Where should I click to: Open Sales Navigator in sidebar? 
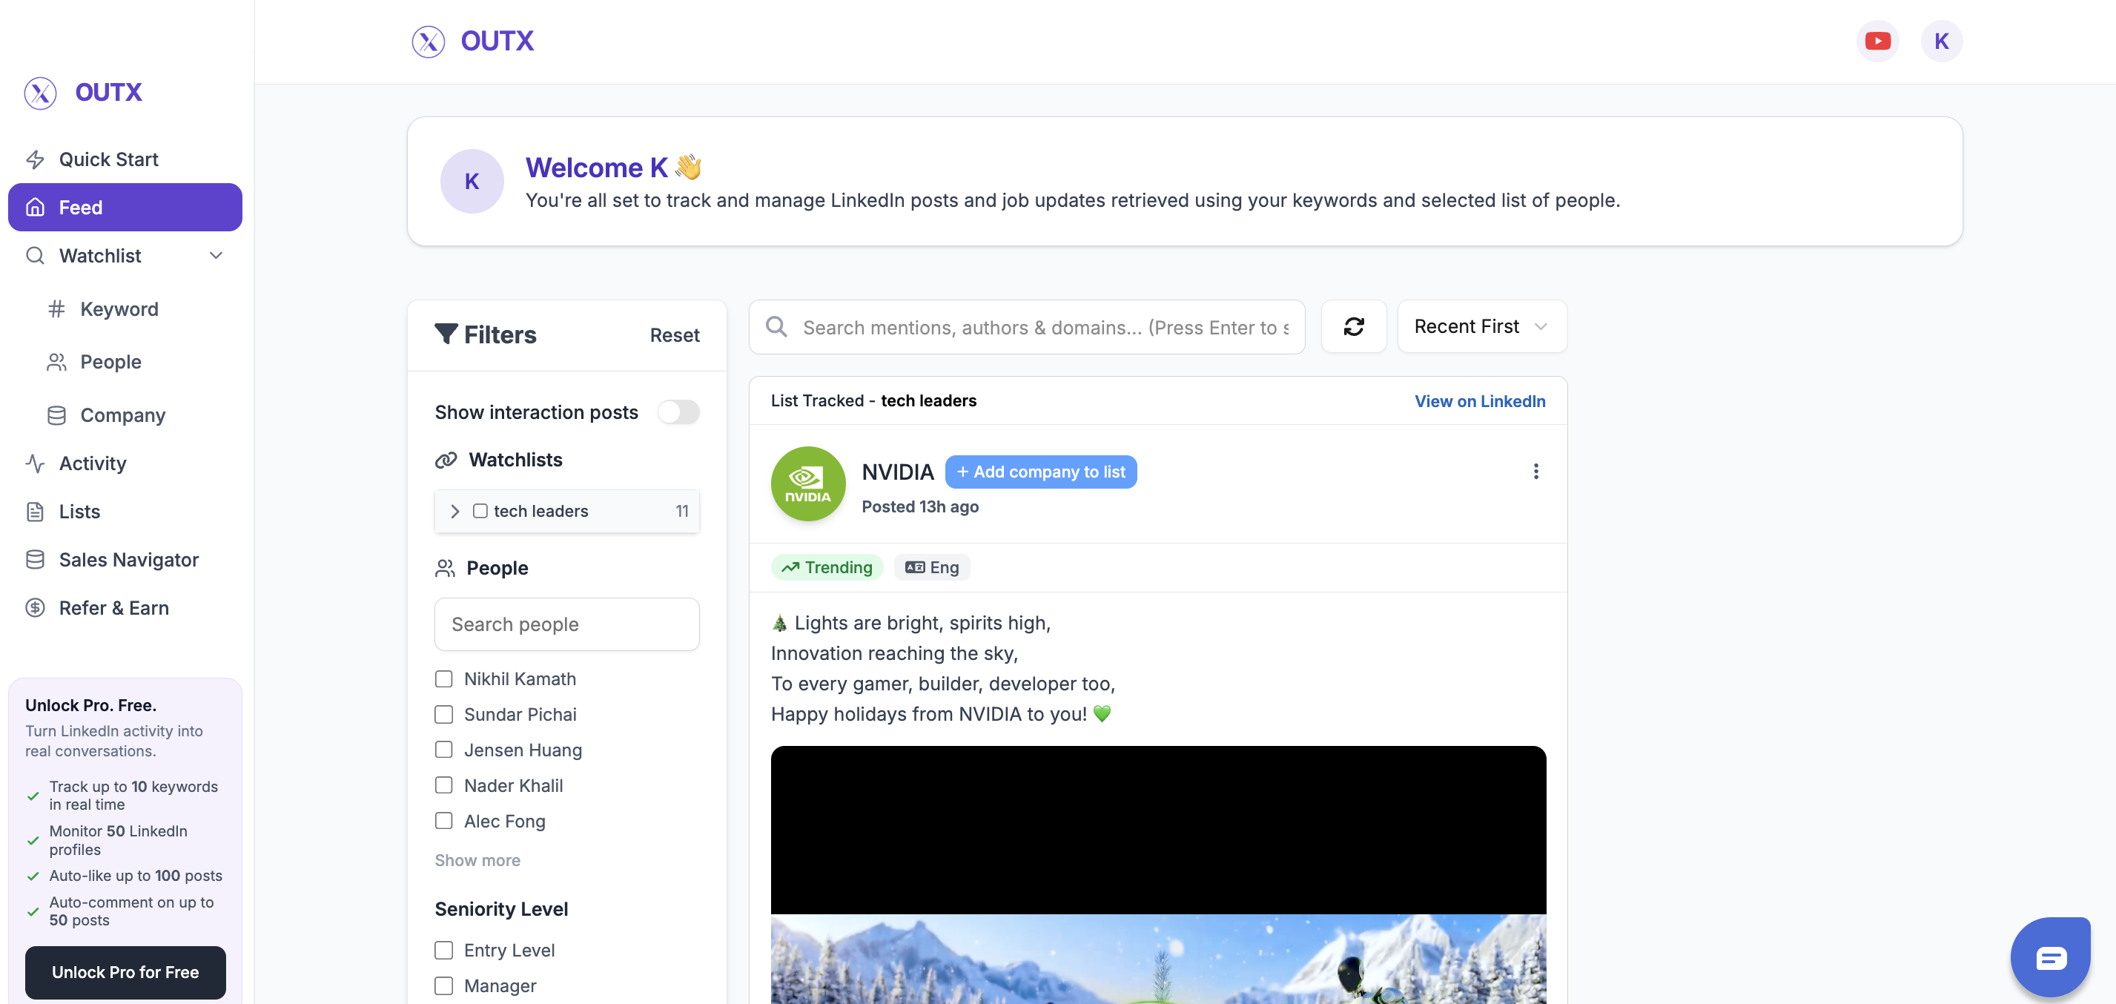129,560
